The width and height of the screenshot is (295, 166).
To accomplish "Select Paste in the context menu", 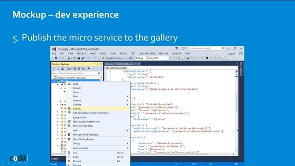I will point(98,157).
